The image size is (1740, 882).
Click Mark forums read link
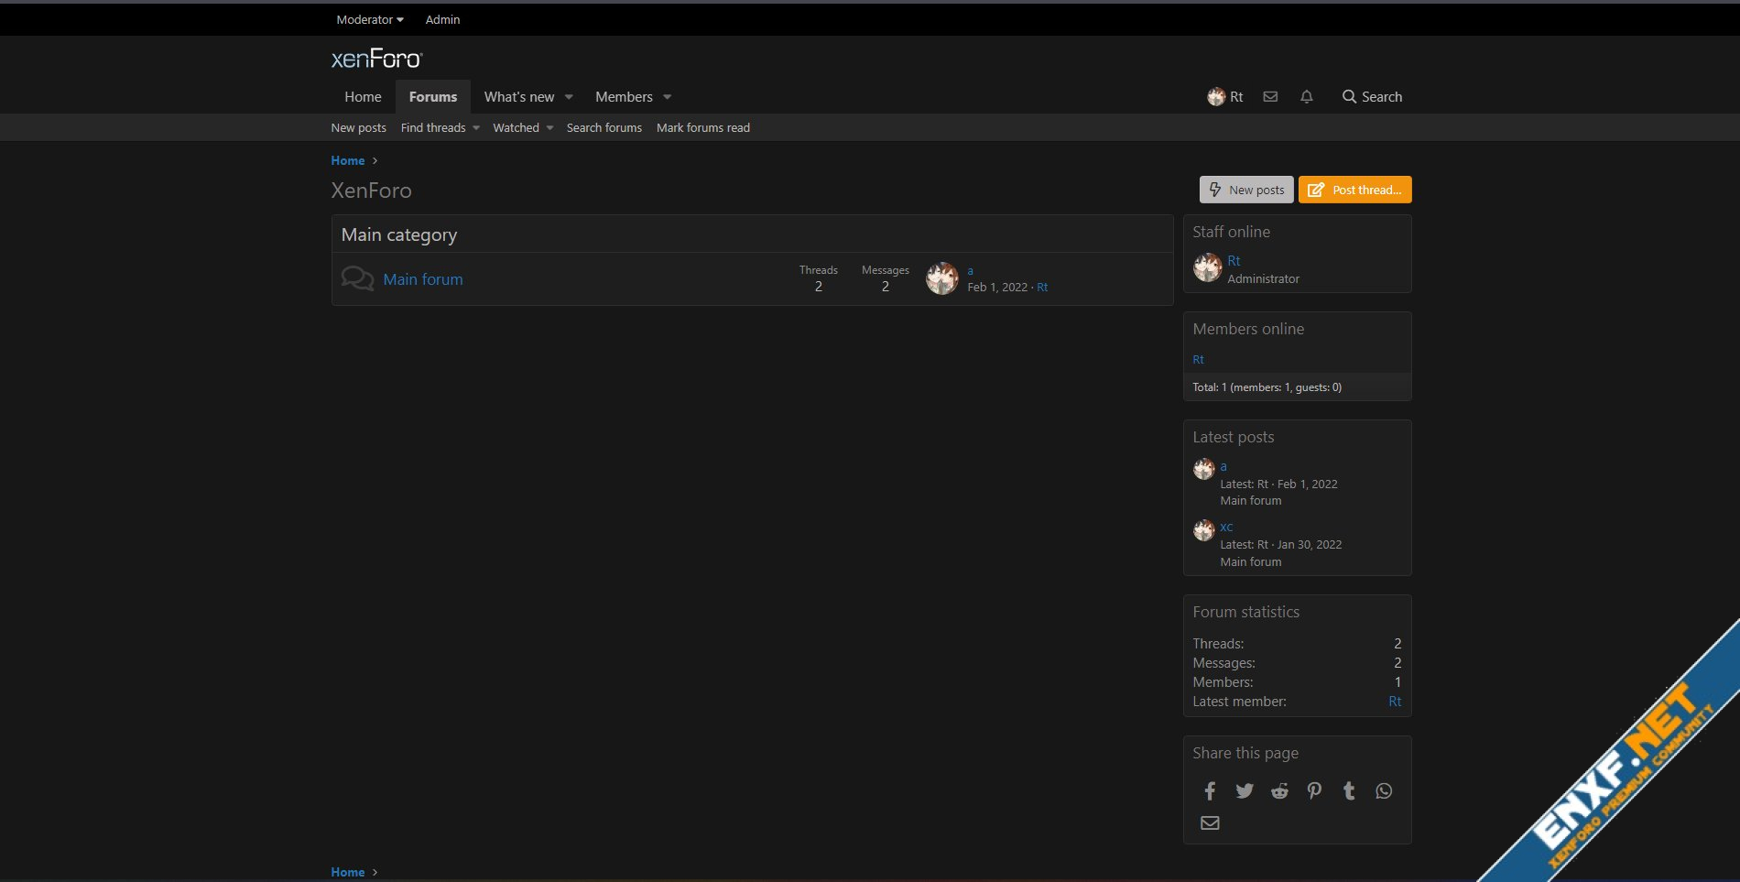tap(702, 128)
